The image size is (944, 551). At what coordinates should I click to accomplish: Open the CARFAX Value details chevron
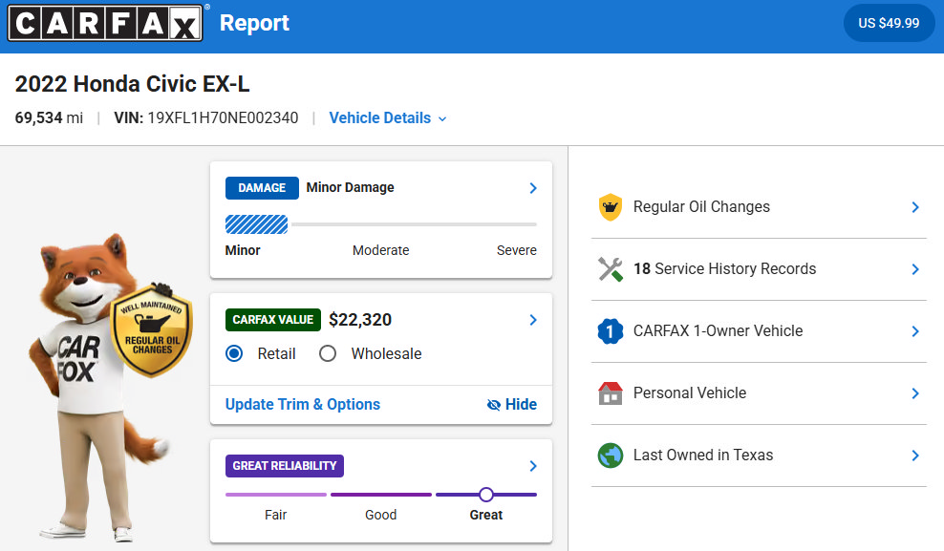coord(533,320)
